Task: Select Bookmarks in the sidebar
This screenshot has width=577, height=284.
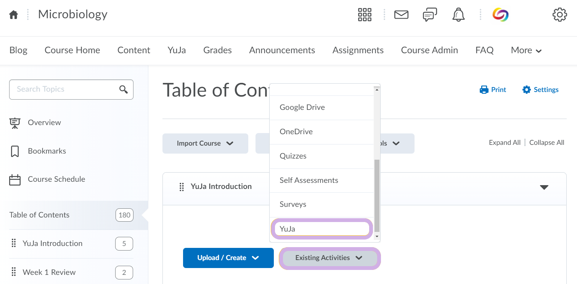Action: click(47, 151)
